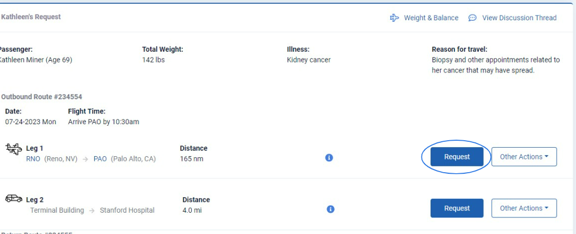Click the Leg 1 route arrow
576x234 pixels.
(x=85, y=159)
